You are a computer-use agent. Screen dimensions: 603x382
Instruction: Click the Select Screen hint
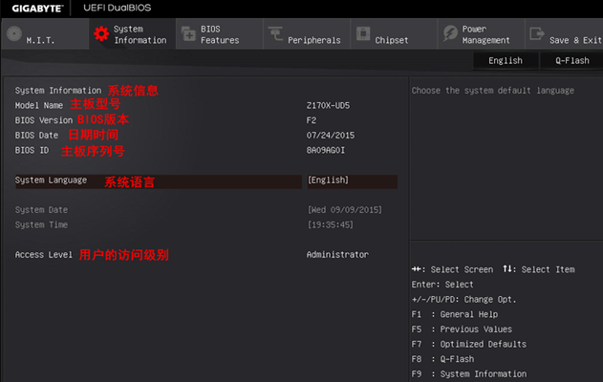(x=452, y=269)
